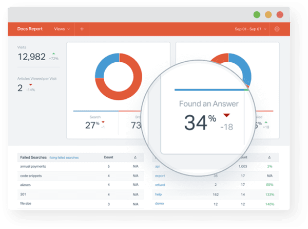This screenshot has width=308, height=229.
Task: Open the refund search term link
Action: [x=160, y=185]
